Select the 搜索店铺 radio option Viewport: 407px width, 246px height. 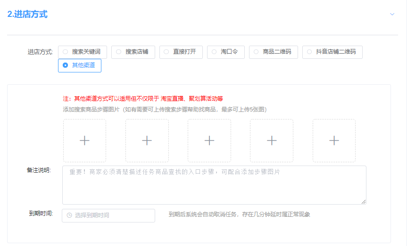[x=133, y=52]
